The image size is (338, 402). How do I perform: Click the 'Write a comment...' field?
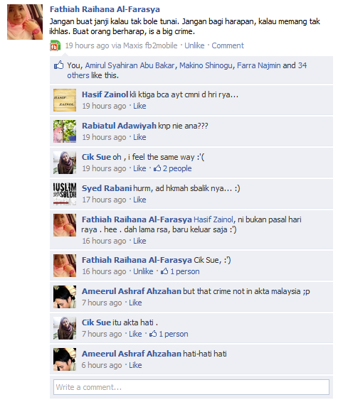pos(191,387)
